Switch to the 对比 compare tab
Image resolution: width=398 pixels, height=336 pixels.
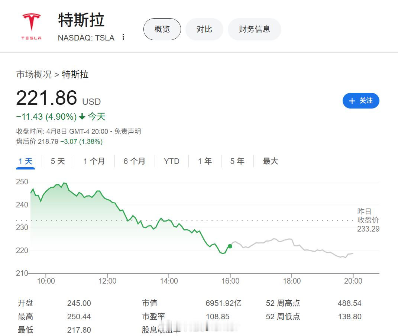click(204, 29)
